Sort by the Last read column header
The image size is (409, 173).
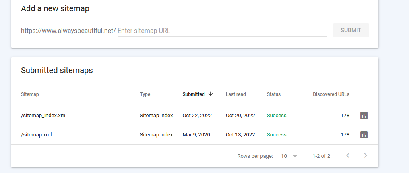pyautogui.click(x=236, y=94)
